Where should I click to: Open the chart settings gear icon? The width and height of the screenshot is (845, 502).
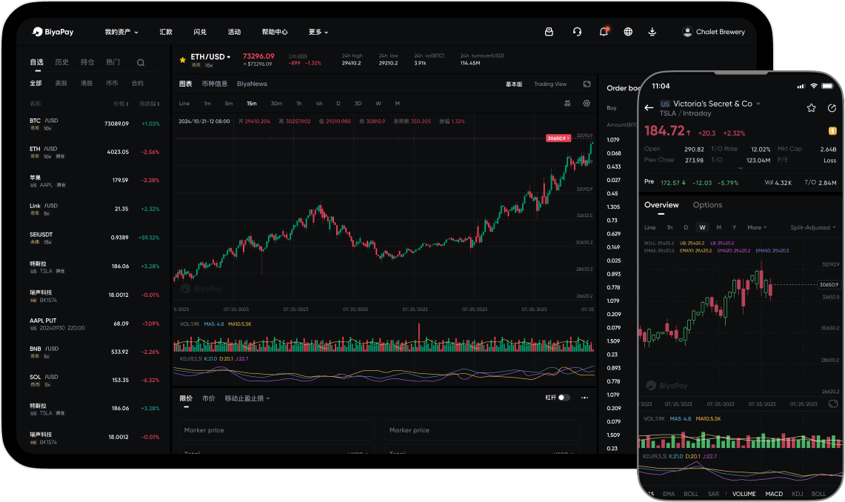pyautogui.click(x=587, y=104)
